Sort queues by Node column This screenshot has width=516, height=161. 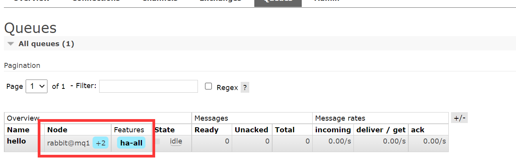57,130
